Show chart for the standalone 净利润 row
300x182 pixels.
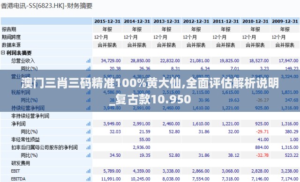pyautogui.click(x=89, y=124)
